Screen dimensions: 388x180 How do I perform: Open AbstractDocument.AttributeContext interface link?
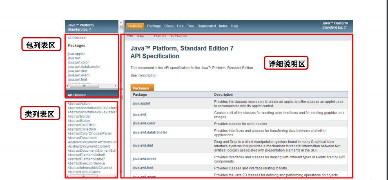[92, 142]
